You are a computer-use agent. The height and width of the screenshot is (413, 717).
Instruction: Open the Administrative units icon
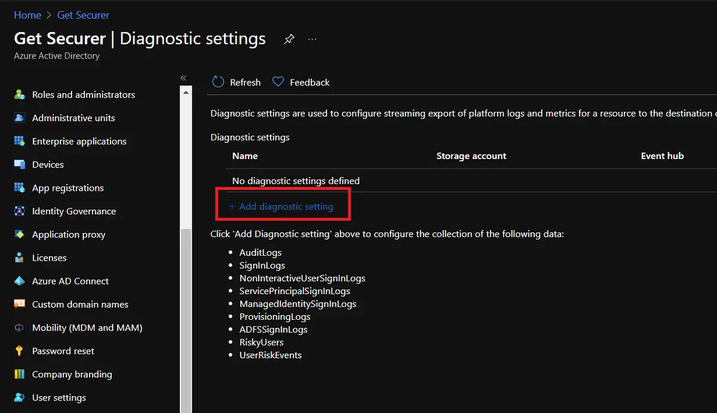(20, 118)
